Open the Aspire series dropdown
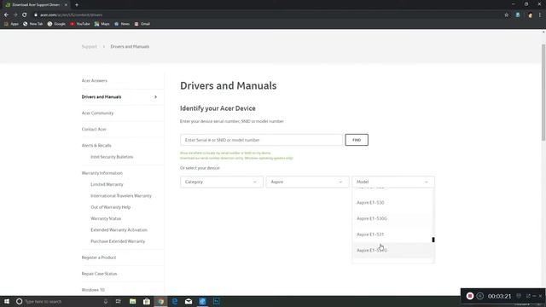This screenshot has height=307, width=546. pos(307,182)
